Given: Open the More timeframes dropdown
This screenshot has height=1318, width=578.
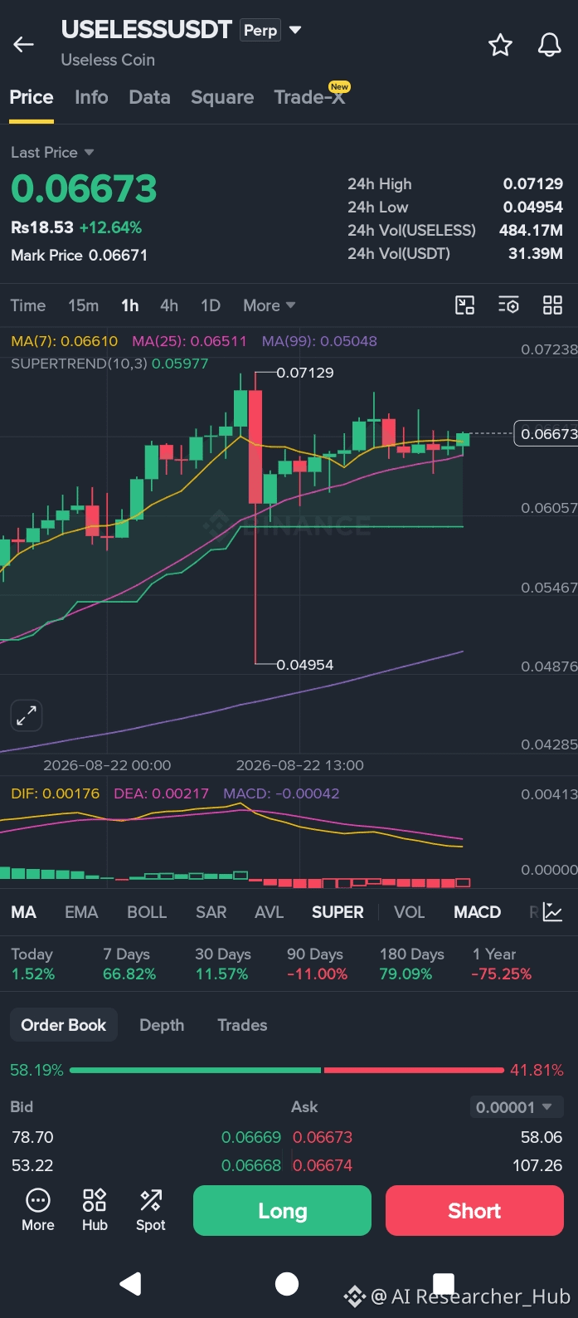Looking at the screenshot, I should click(x=269, y=305).
